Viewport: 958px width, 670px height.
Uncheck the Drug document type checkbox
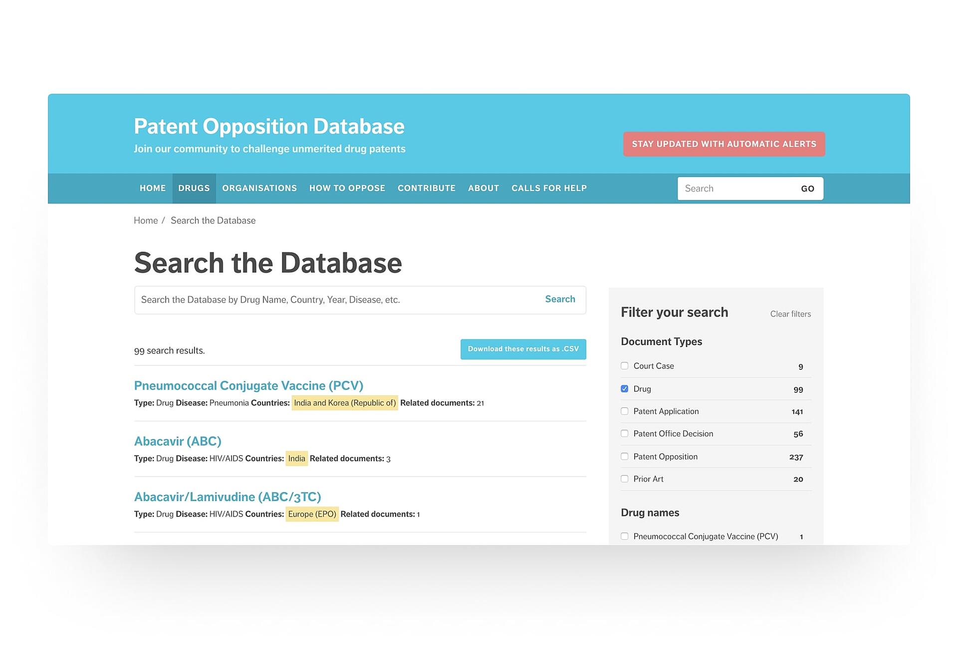(x=624, y=389)
